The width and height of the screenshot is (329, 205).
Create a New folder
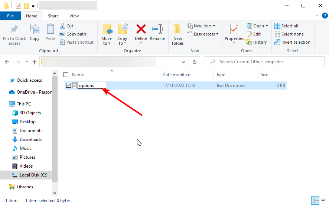177,34
